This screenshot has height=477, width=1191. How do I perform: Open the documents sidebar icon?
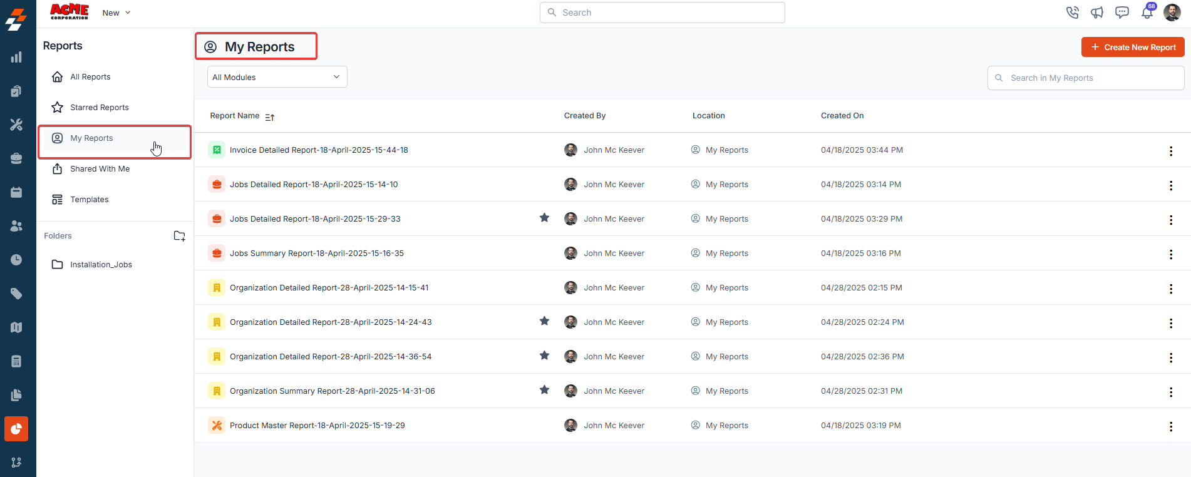[x=16, y=395]
